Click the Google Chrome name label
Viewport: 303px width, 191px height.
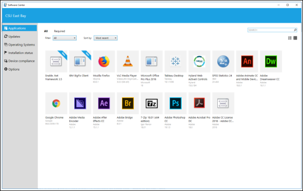(54, 118)
